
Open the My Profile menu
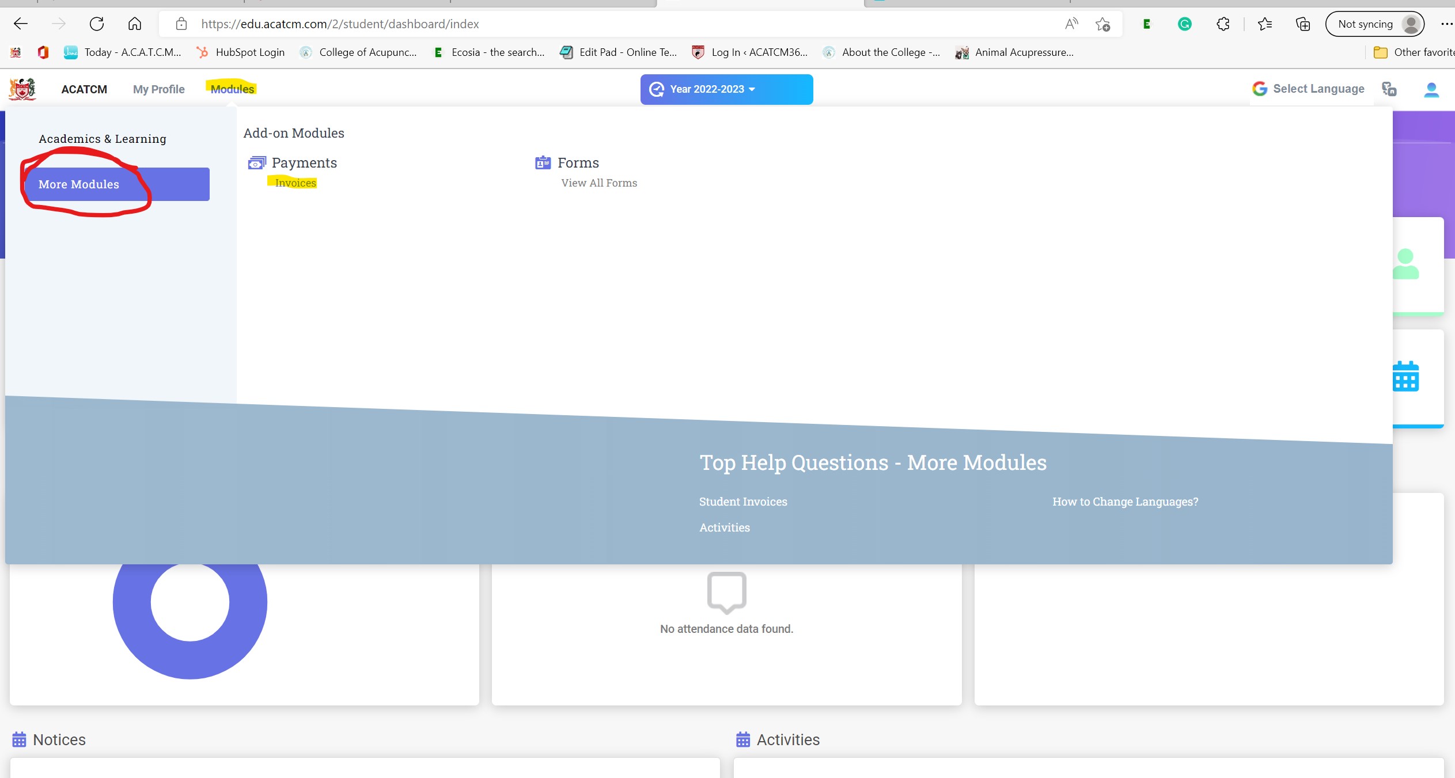[x=158, y=89]
